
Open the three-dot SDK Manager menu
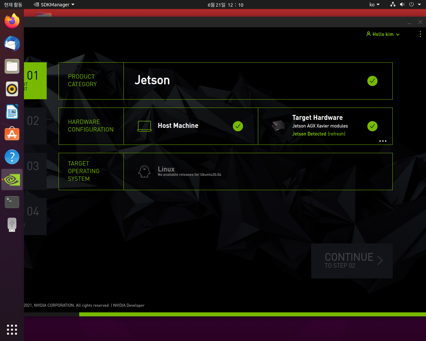click(x=420, y=34)
